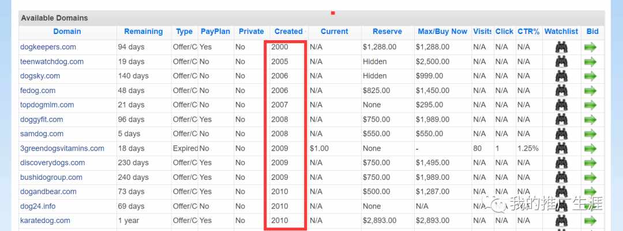The image size is (623, 231).
Task: Open dog24.info domain link
Action: (37, 206)
